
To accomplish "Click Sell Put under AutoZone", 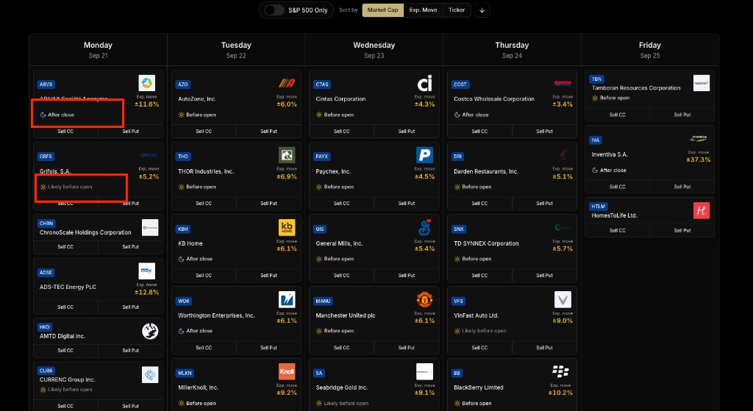I will (268, 131).
